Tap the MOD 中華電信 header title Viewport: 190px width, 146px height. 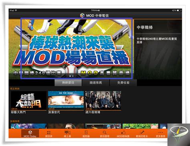click(97, 16)
